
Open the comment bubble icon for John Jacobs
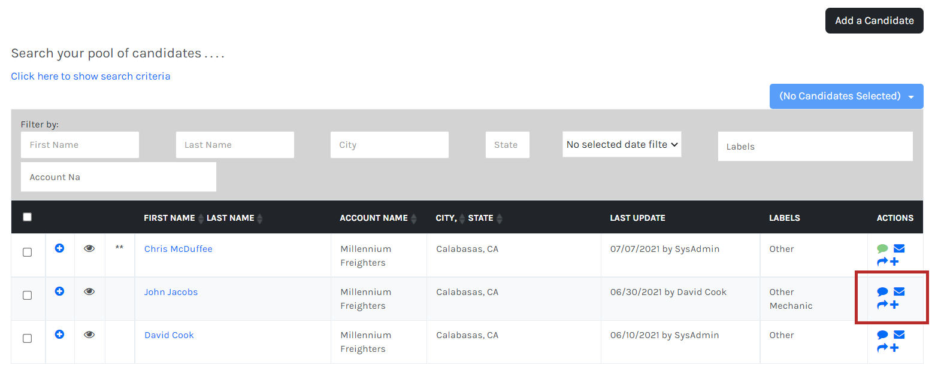[882, 292]
